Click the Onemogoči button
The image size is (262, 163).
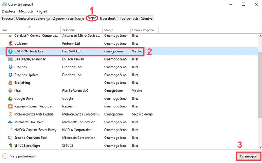[248, 156]
